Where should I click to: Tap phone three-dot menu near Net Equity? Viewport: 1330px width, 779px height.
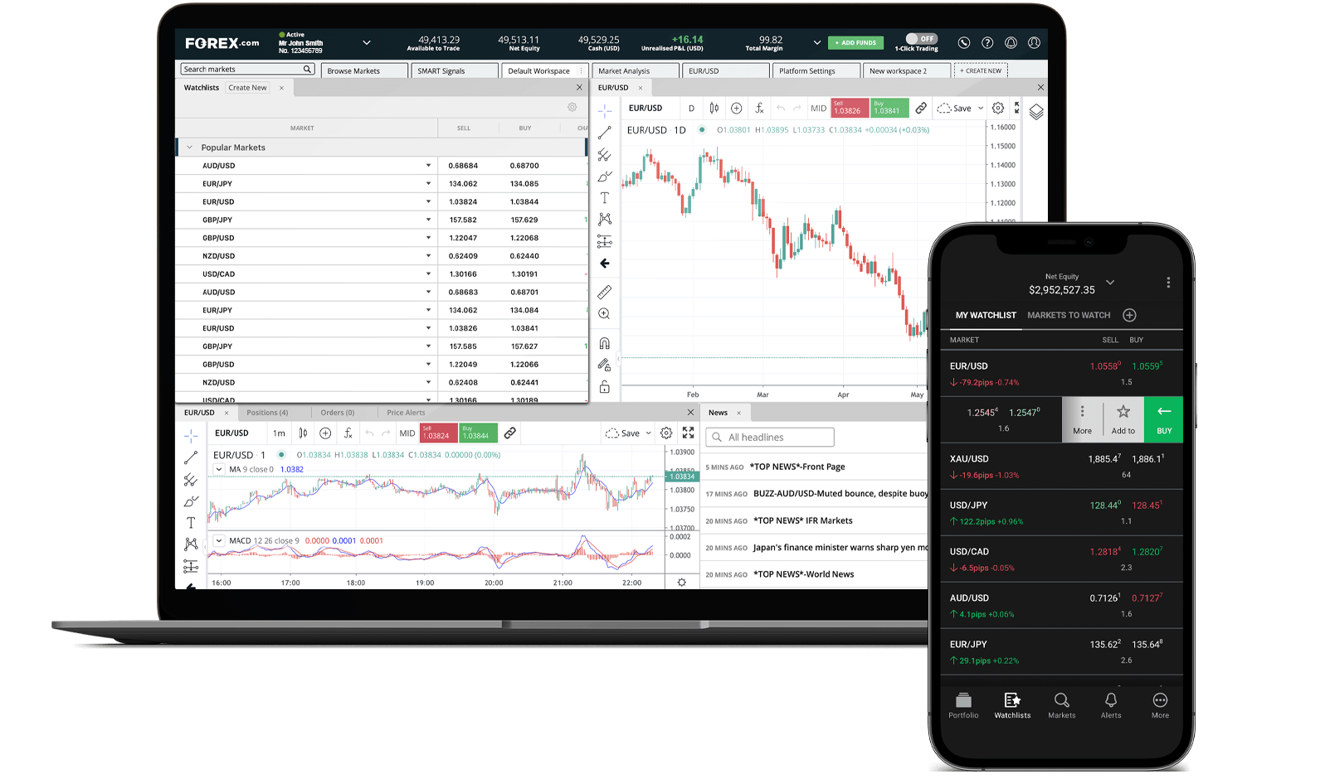point(1168,283)
